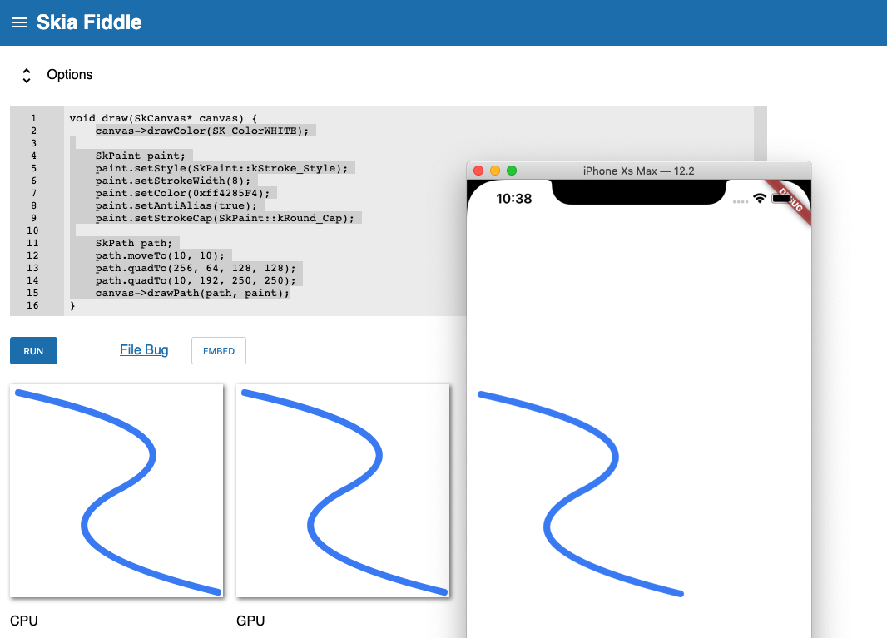The width and height of the screenshot is (887, 638).
Task: Expand the Options section arrows
Action: tap(27, 75)
